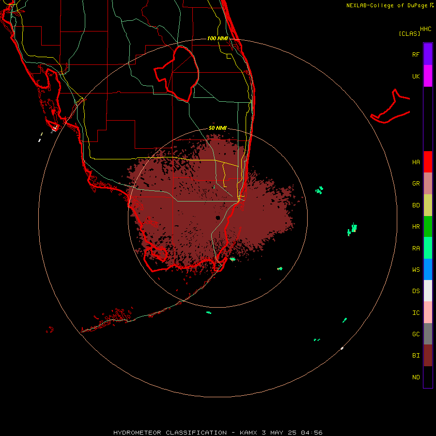This screenshot has height=436, width=436.
Task: Select the dusty pink GR legend swatch
Action: [428, 184]
